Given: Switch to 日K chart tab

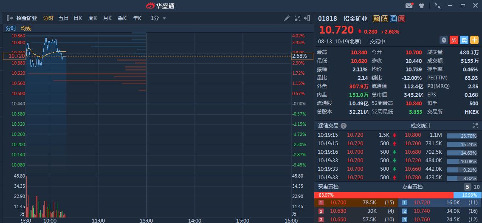Looking at the screenshot, I should [78, 18].
